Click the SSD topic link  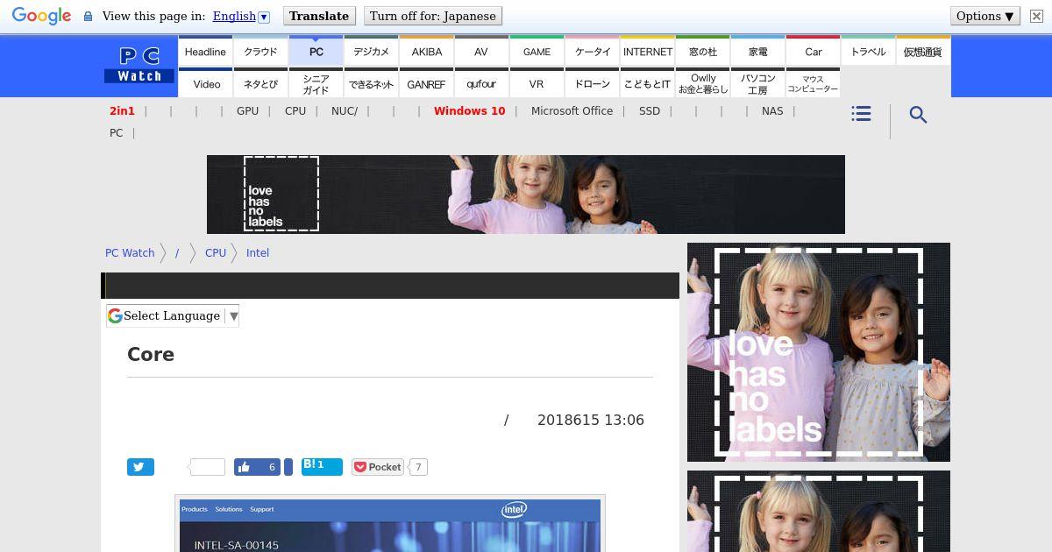coord(650,110)
